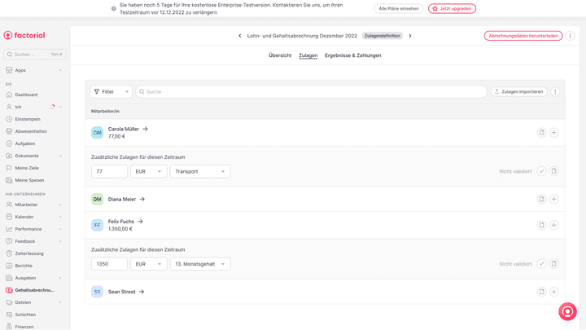
Task: Open the Transport allowance type dropdown
Action: 200,171
